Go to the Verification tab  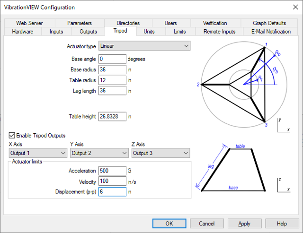pos(215,23)
